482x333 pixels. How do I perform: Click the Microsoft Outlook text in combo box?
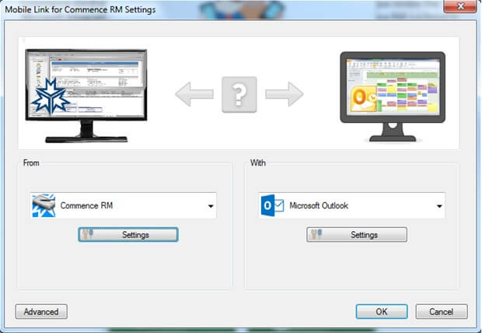[x=319, y=205]
